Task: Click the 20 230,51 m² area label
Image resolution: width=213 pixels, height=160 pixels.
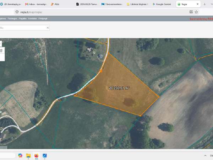Action: click(119, 88)
